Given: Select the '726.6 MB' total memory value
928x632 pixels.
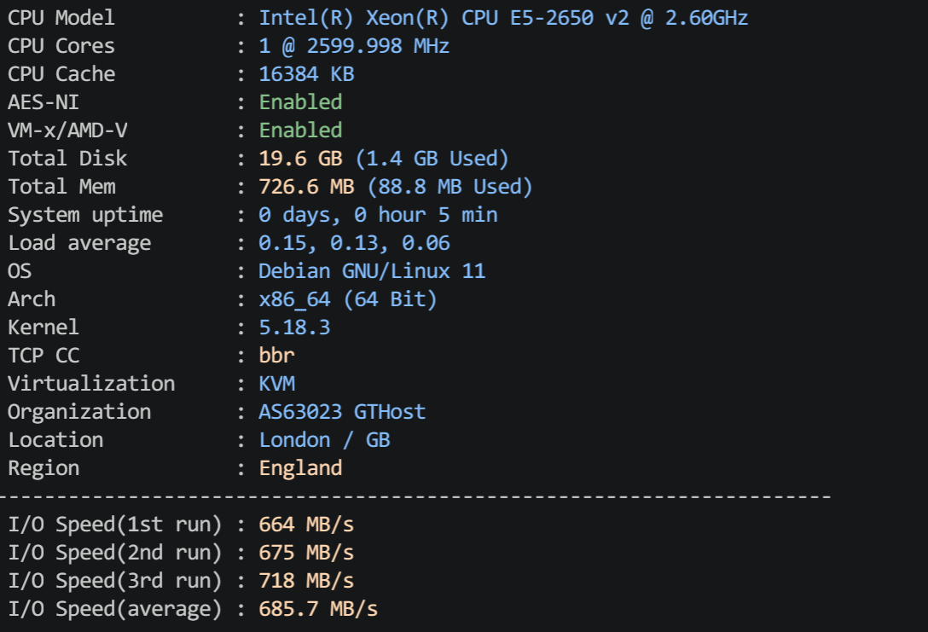Looking at the screenshot, I should tap(306, 187).
